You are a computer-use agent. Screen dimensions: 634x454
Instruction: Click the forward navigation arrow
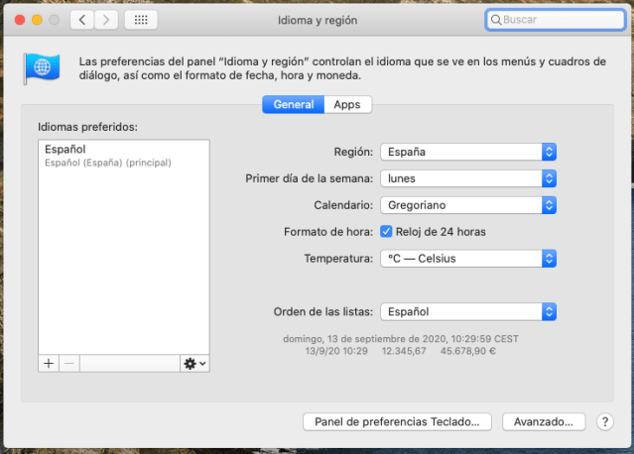106,20
